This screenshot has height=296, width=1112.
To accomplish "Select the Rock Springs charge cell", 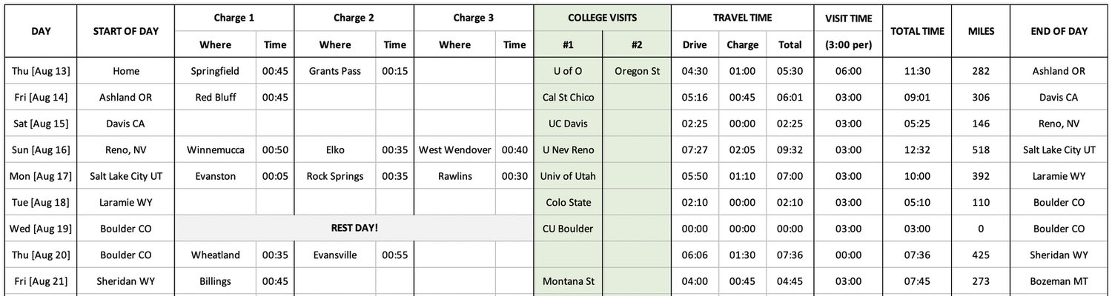I will click(335, 176).
